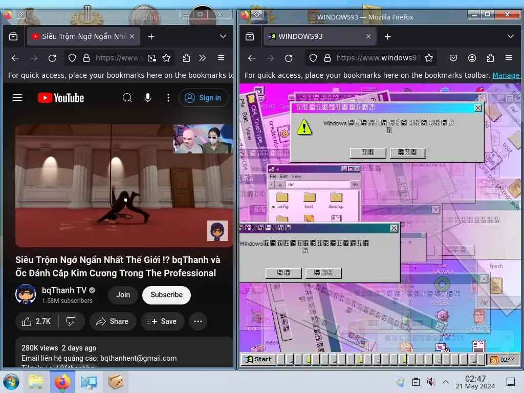
Task: Click right button in upper warning dialog
Action: [408, 152]
